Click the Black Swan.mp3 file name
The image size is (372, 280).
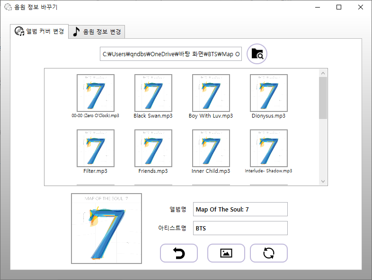153,116
